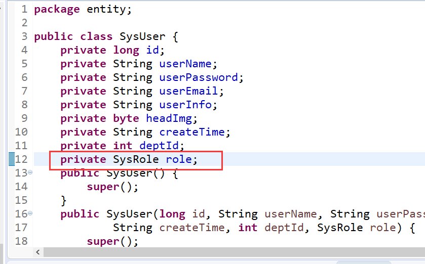The height and width of the screenshot is (264, 425).
Task: Click the field name 'userEmail'
Action: click(188, 91)
